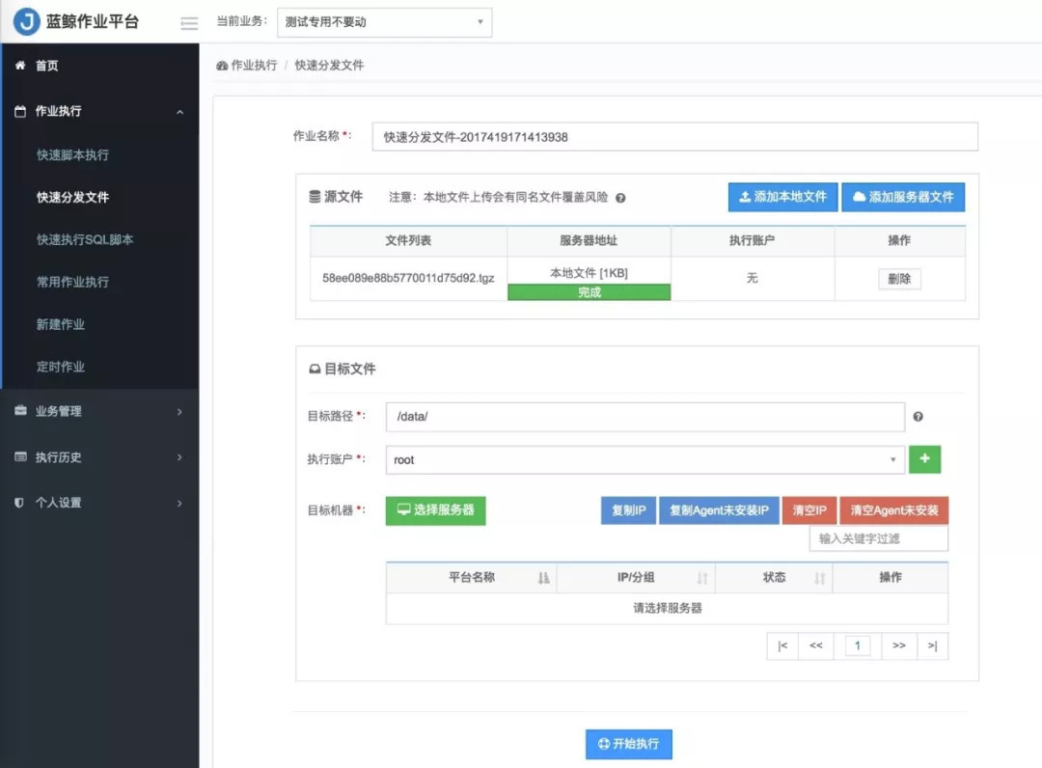Click help icon beside 目标路径 field
Image resolution: width=1042 pixels, height=768 pixels.
[918, 417]
